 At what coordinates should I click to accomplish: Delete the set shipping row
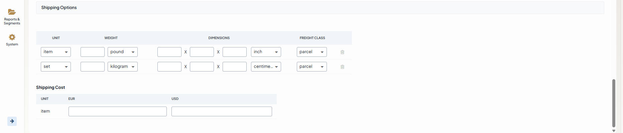(x=342, y=67)
